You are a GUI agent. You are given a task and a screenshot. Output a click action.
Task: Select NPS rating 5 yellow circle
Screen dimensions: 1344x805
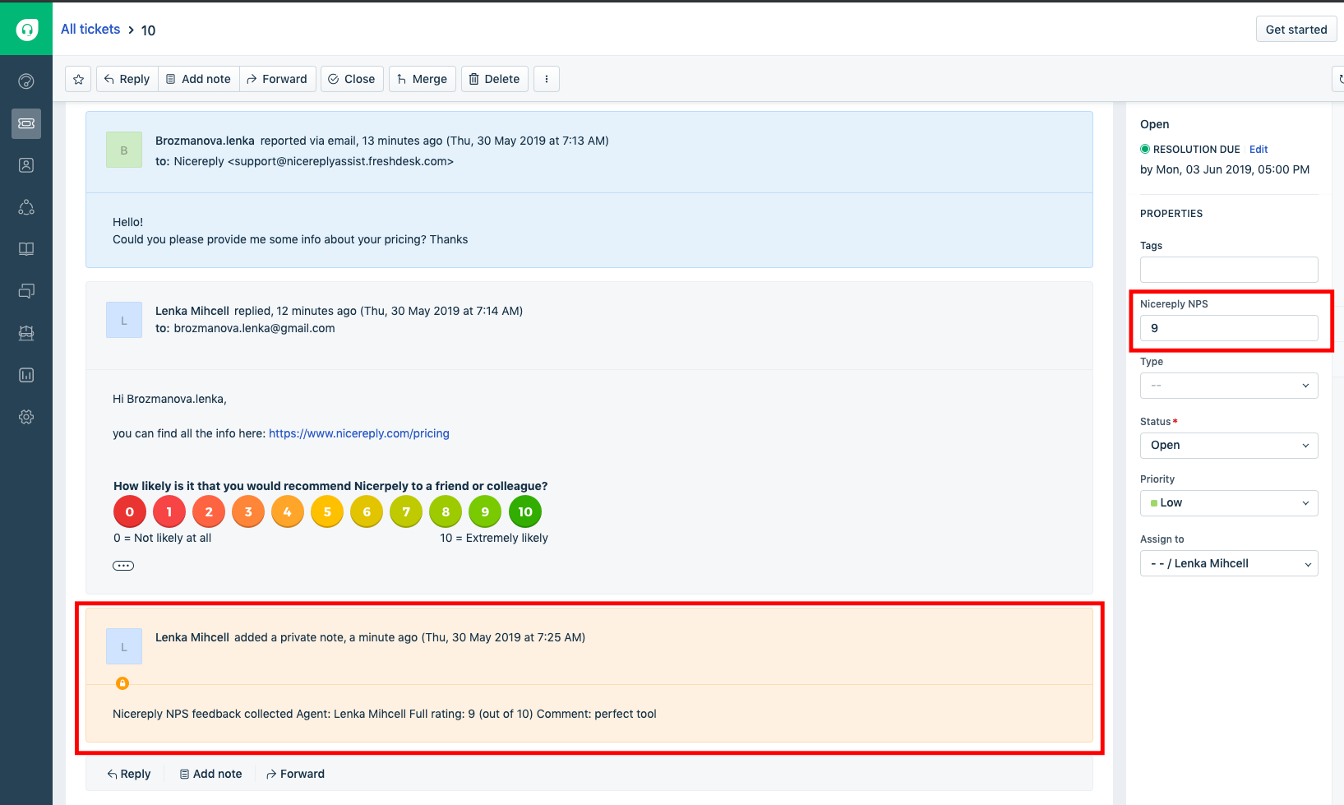point(327,511)
